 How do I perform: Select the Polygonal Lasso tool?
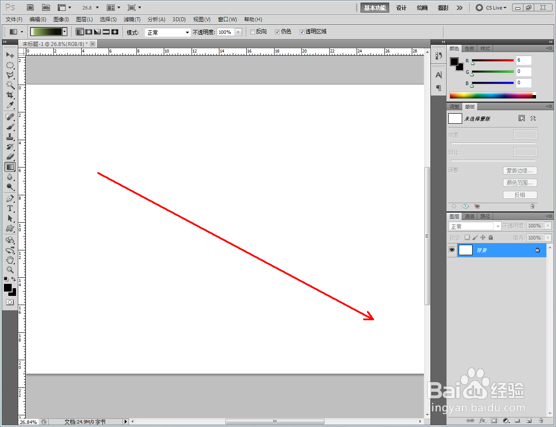10,75
